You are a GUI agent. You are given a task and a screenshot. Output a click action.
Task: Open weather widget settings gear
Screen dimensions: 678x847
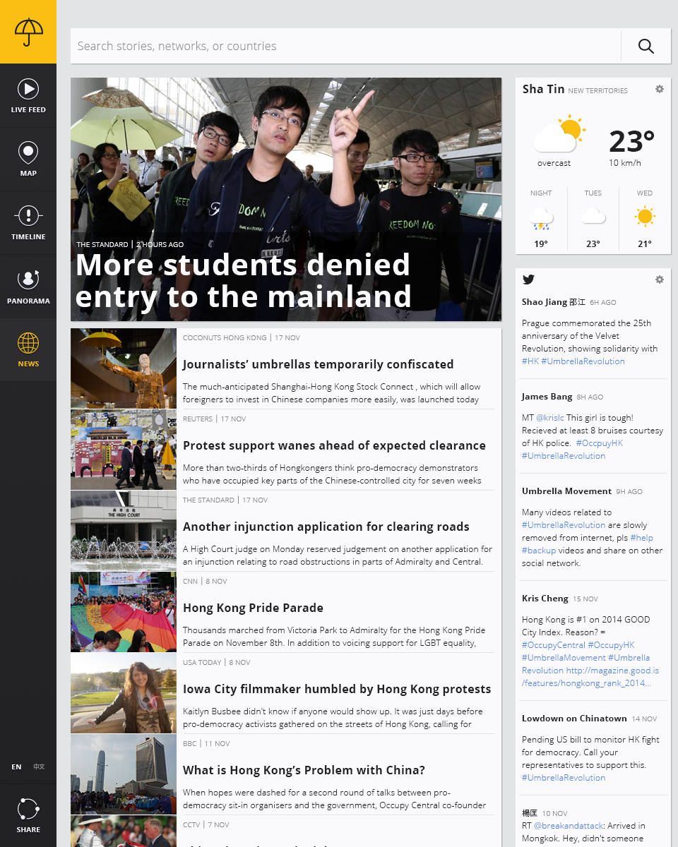(x=660, y=89)
